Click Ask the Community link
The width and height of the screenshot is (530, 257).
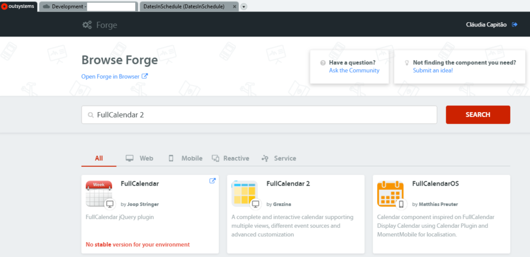coord(354,70)
